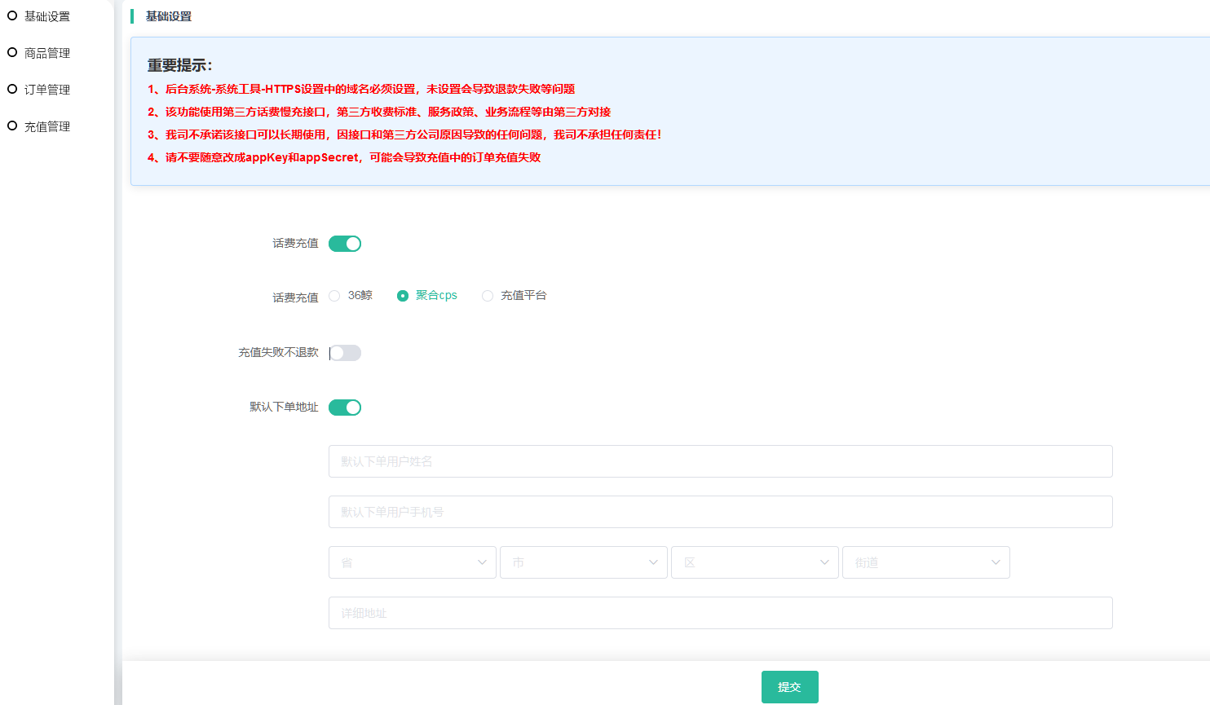This screenshot has width=1210, height=705.
Task: Choose the 充值平台 radio option
Action: click(x=488, y=296)
